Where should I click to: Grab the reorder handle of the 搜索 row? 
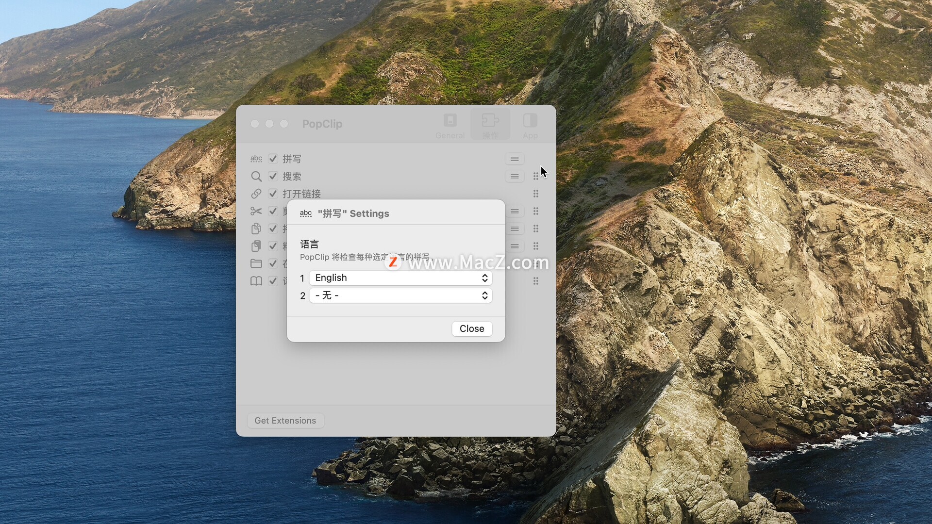(536, 176)
